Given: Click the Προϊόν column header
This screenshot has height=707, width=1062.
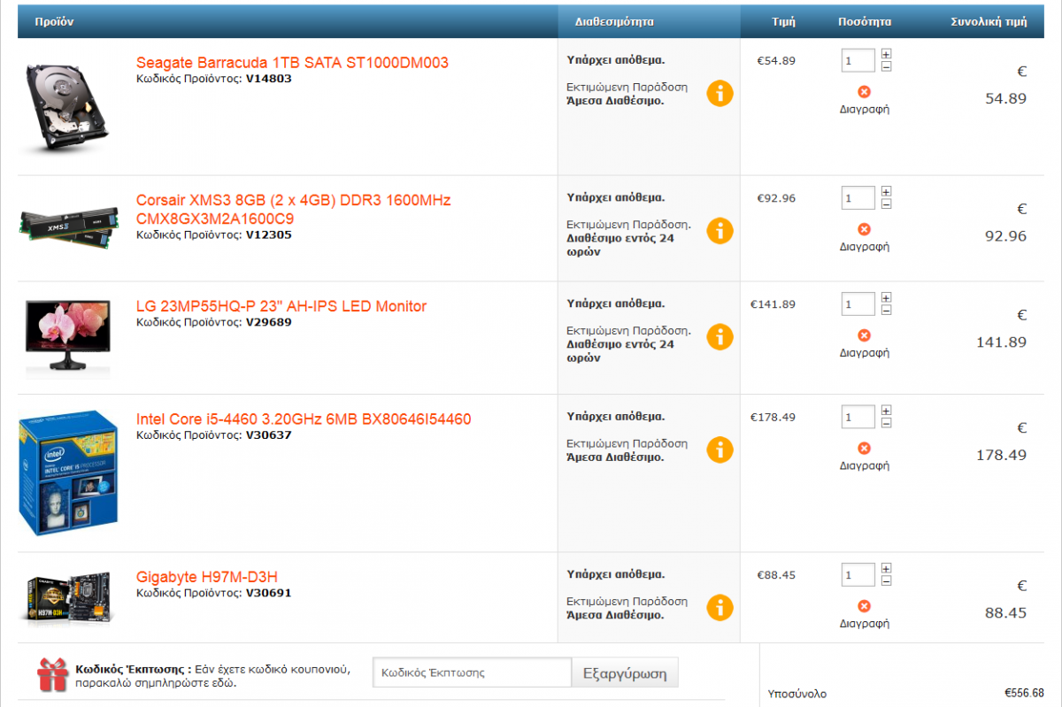Looking at the screenshot, I should [x=54, y=21].
